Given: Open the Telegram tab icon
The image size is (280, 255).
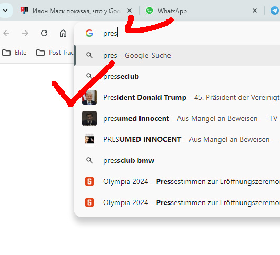Looking at the screenshot, I should [275, 11].
